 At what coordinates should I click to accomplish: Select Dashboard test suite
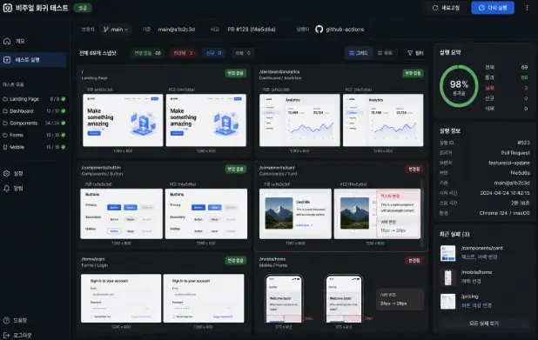coord(34,111)
